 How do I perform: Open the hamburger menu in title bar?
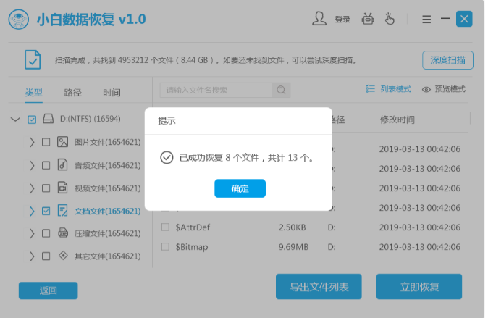point(426,20)
